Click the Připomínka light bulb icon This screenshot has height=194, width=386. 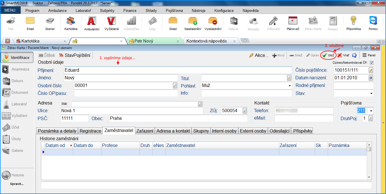coord(354,24)
